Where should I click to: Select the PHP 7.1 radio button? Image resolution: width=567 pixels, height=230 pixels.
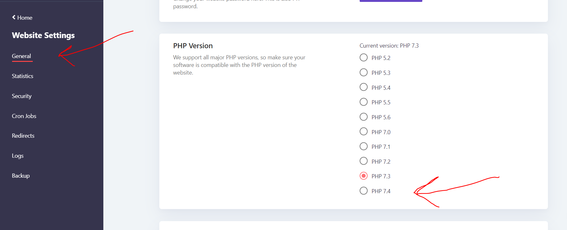coord(363,147)
